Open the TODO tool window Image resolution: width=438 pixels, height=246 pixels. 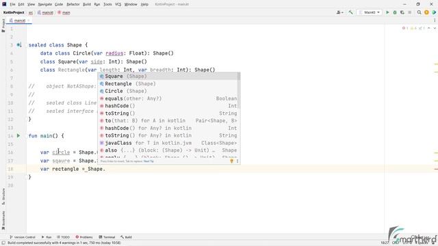[x=63, y=237]
